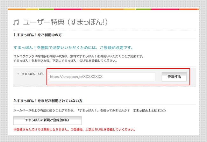Click the ホームページをより有効に description text
Viewport: 207px width, 142px height.
click(71, 110)
